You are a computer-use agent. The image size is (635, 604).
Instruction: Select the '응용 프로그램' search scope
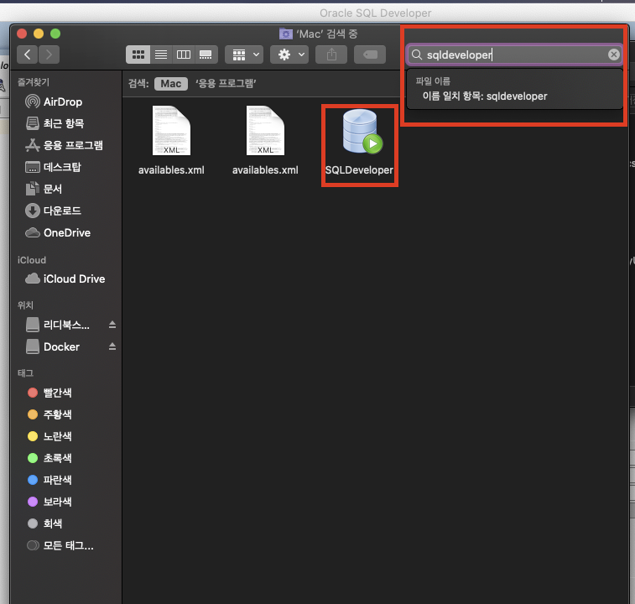226,83
